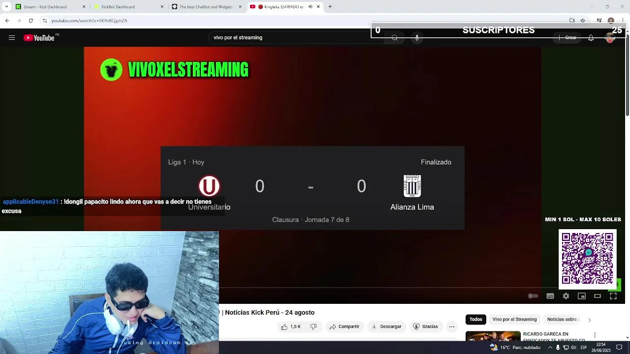Image resolution: width=630 pixels, height=354 pixels.
Task: Click the search magnifier icon
Action: 395,38
